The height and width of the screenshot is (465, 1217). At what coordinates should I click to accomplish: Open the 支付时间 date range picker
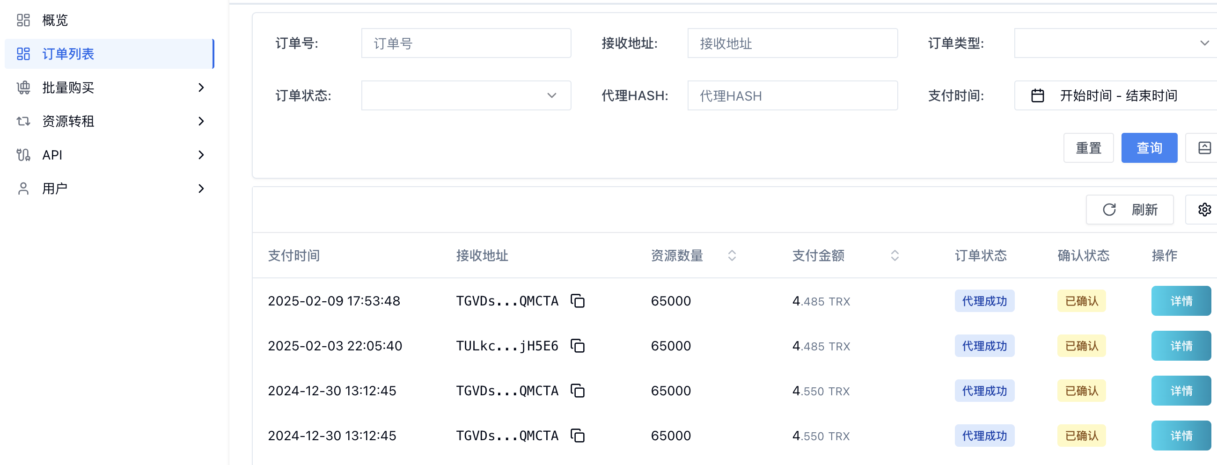pyautogui.click(x=1115, y=95)
